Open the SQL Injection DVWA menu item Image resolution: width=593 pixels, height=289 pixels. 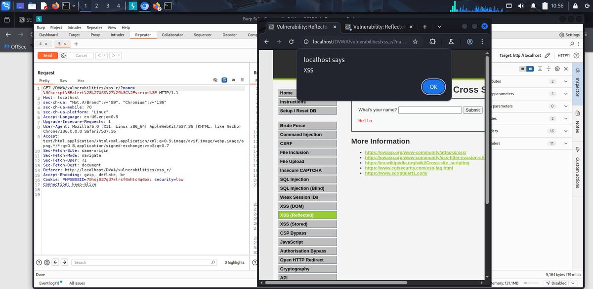(x=308, y=180)
